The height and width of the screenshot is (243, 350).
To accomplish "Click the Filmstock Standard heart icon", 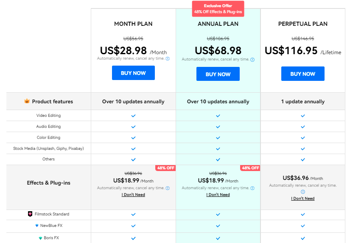I will pos(30,214).
